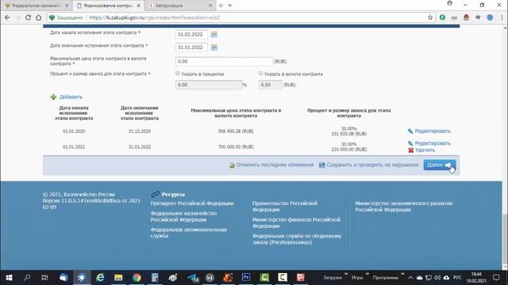Open Правительство Российской Федерации footer link

tap(285, 206)
